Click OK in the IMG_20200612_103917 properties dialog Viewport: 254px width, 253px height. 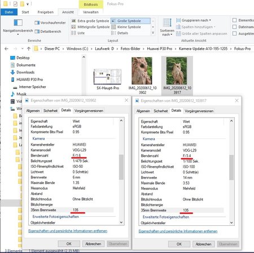pyautogui.click(x=179, y=244)
